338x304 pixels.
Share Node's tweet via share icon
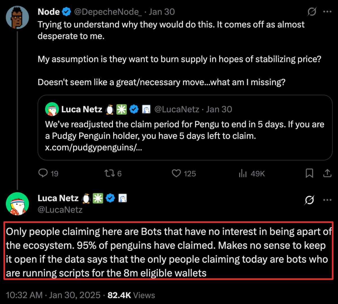[327, 173]
